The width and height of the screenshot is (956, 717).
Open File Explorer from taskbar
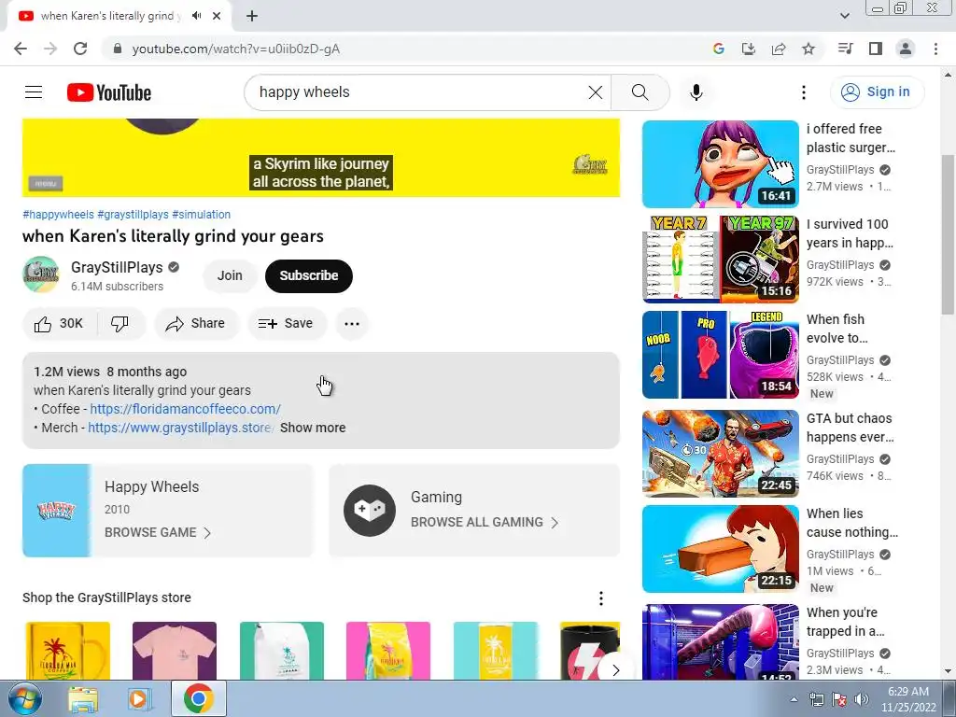tap(83, 699)
